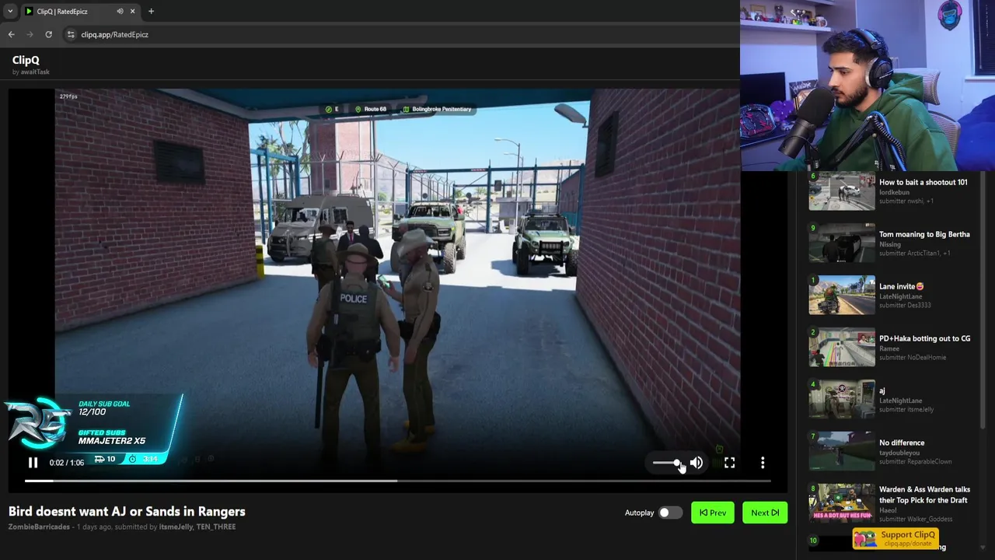
Task: Select 'PD+Haka botting out to CG' title
Action: 924,338
